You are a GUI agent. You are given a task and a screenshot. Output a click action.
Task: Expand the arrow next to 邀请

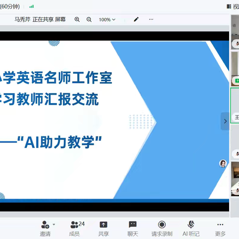click(54, 225)
